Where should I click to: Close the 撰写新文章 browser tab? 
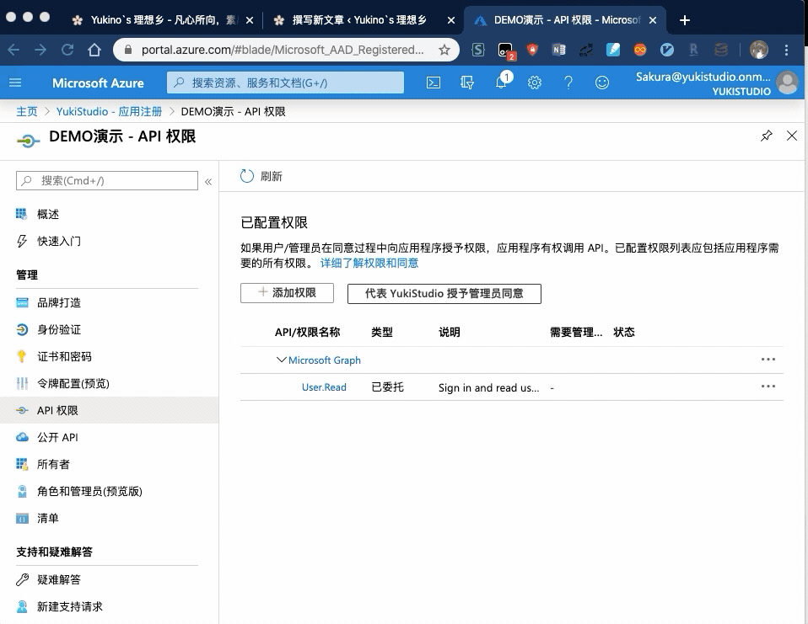click(x=451, y=20)
